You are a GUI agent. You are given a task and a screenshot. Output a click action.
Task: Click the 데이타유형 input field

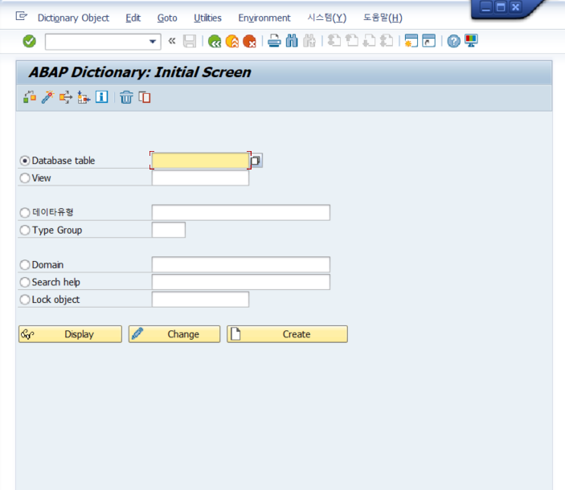[x=240, y=212]
